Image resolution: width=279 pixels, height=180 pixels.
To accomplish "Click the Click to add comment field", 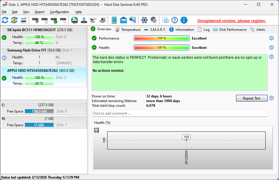I will coord(180,113).
